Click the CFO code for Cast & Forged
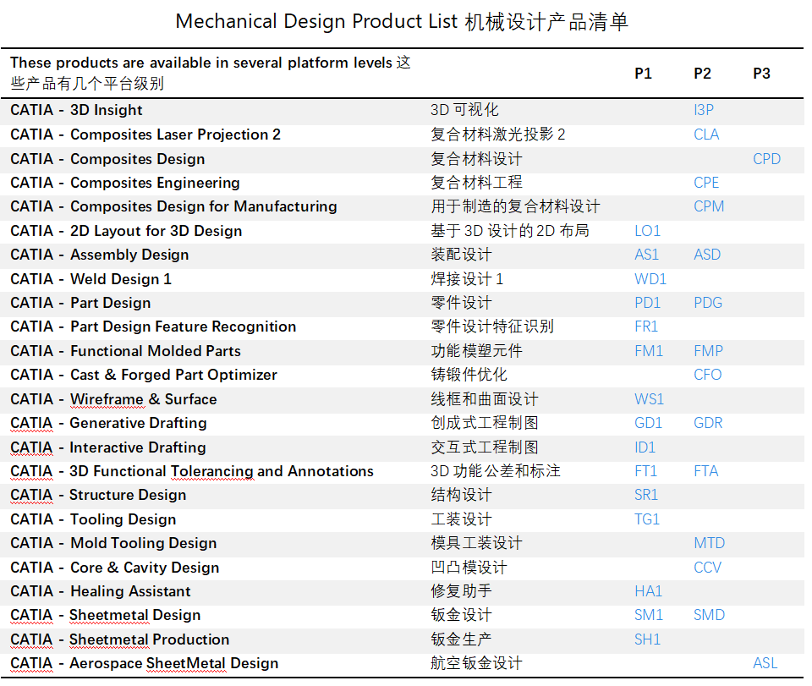 (708, 375)
